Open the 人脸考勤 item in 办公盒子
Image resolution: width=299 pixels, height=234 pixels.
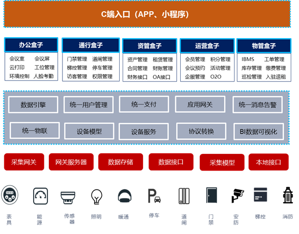(x=43, y=76)
